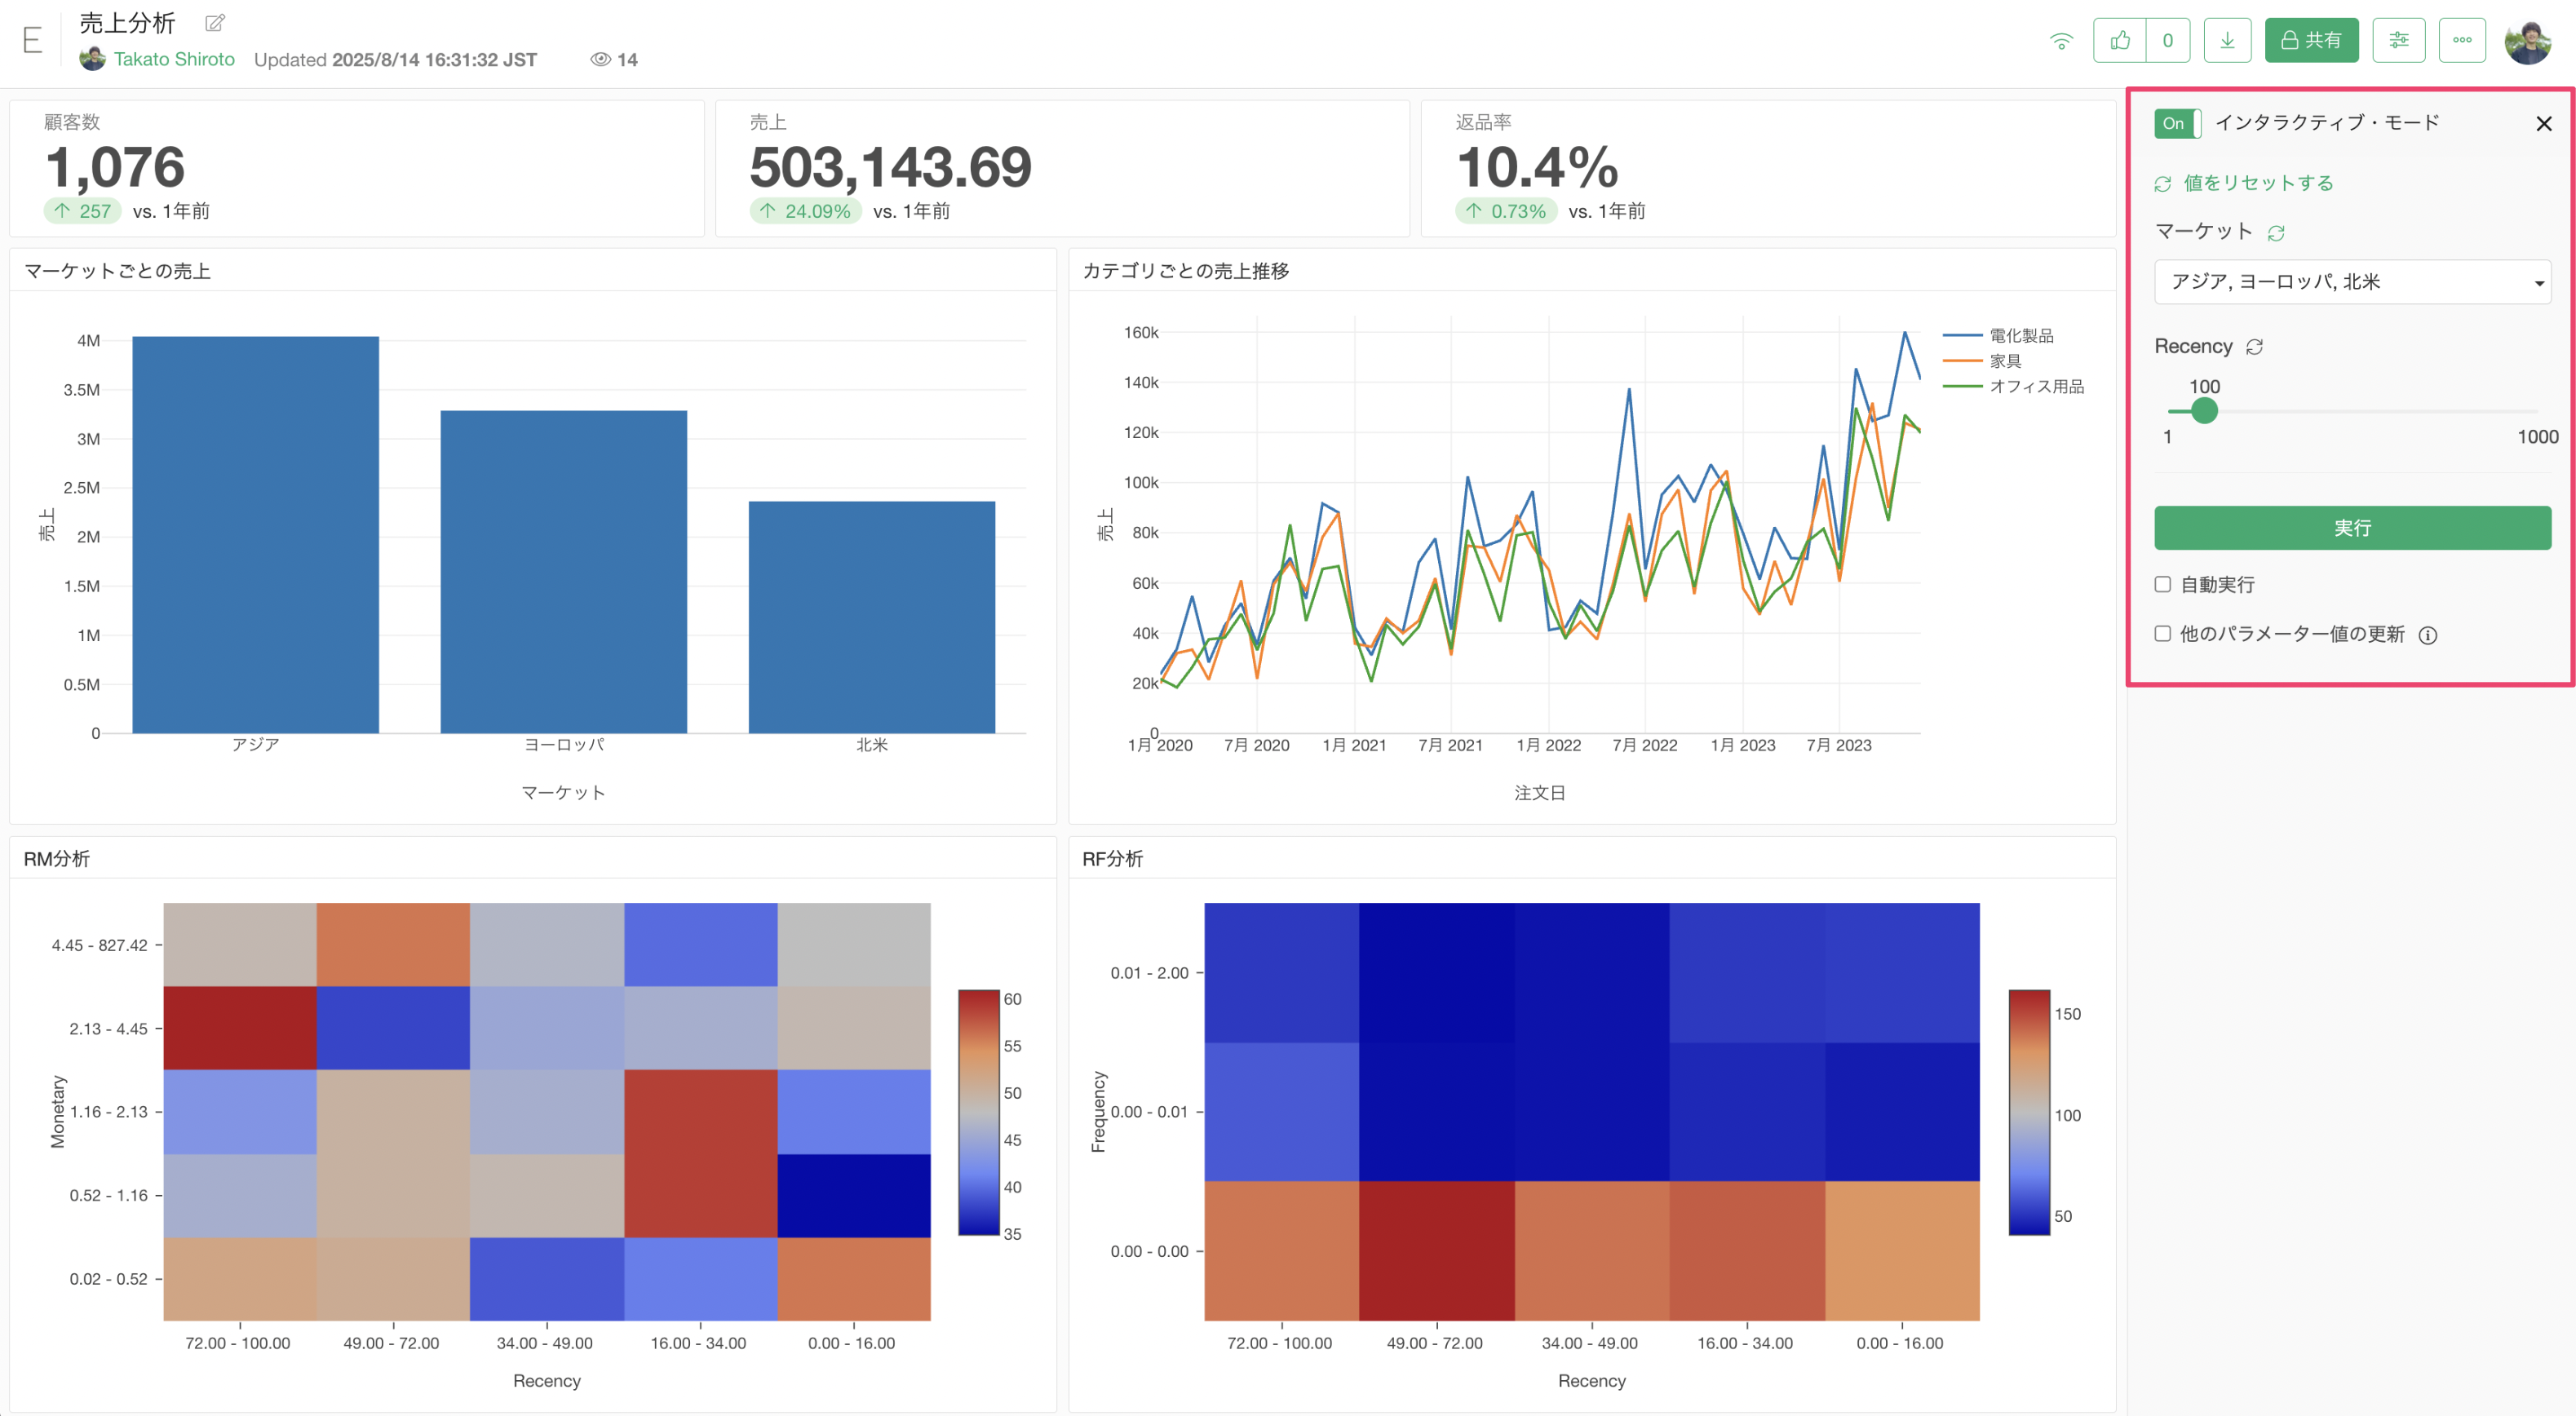Screen dimensions: 2576x1416
Task: Close the interactive mode panel
Action: pyautogui.click(x=2543, y=123)
